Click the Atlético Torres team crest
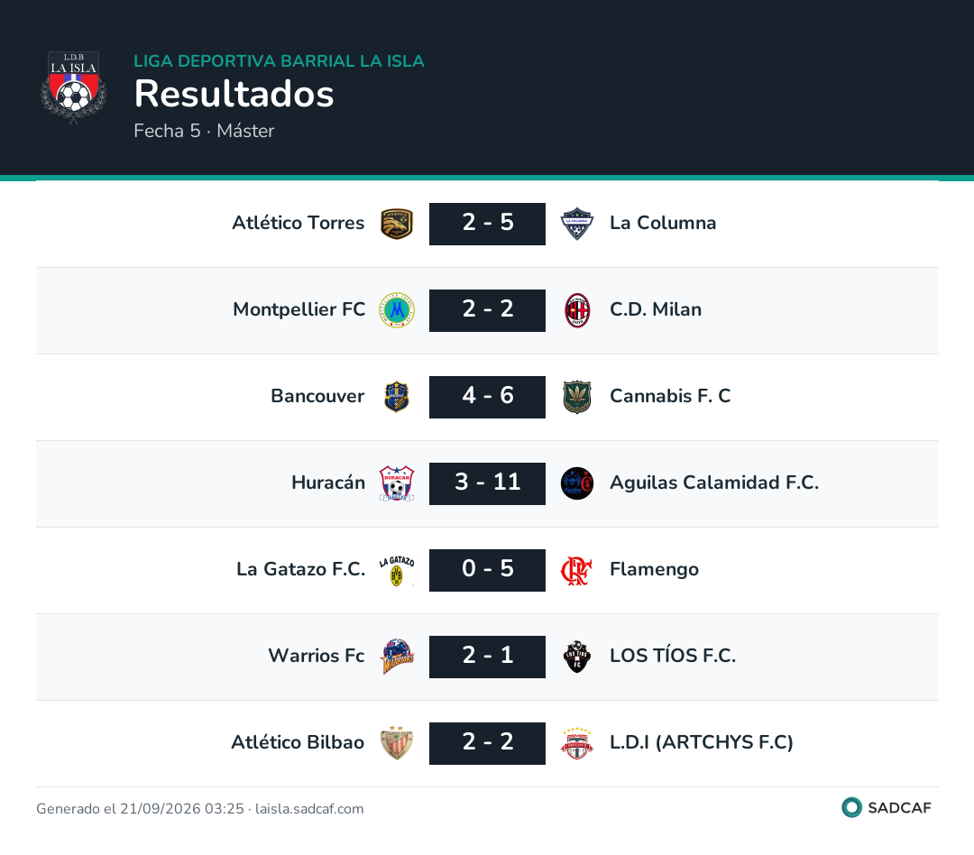This screenshot has height=855, width=974. (x=397, y=224)
